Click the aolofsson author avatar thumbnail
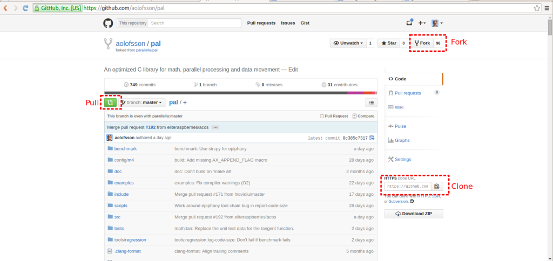553x261 pixels. coord(110,138)
